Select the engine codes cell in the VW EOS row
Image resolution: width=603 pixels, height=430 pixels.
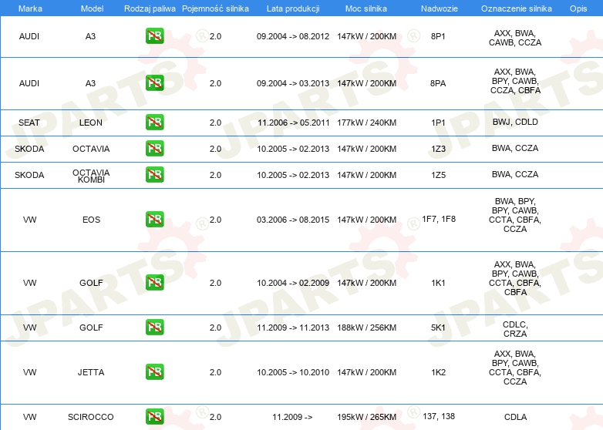point(515,215)
